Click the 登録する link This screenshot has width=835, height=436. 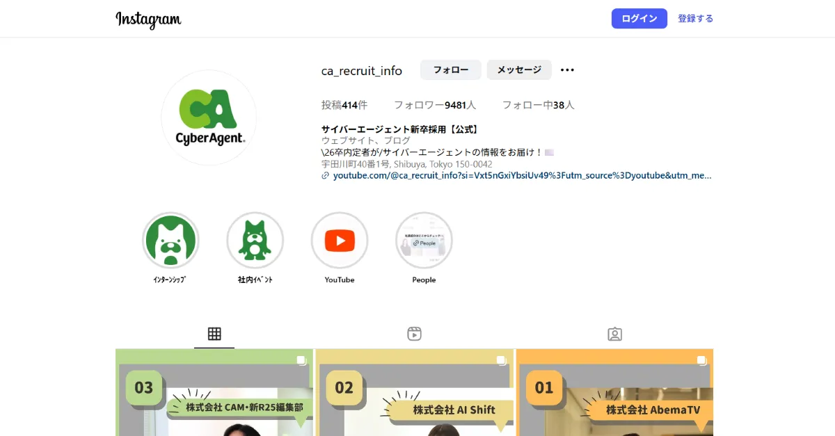click(x=696, y=19)
